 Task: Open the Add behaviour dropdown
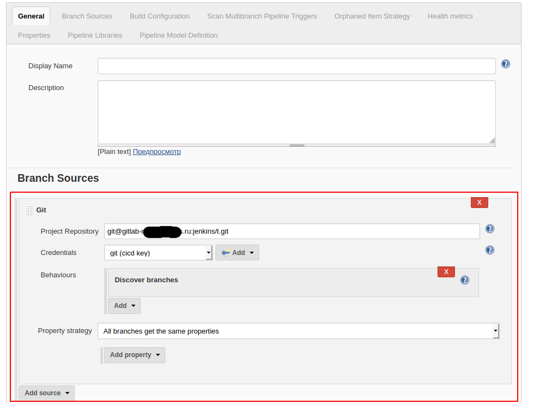coord(124,306)
